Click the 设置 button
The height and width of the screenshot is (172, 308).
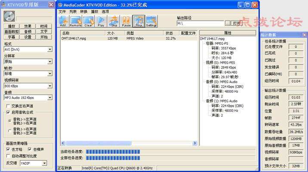28,37
